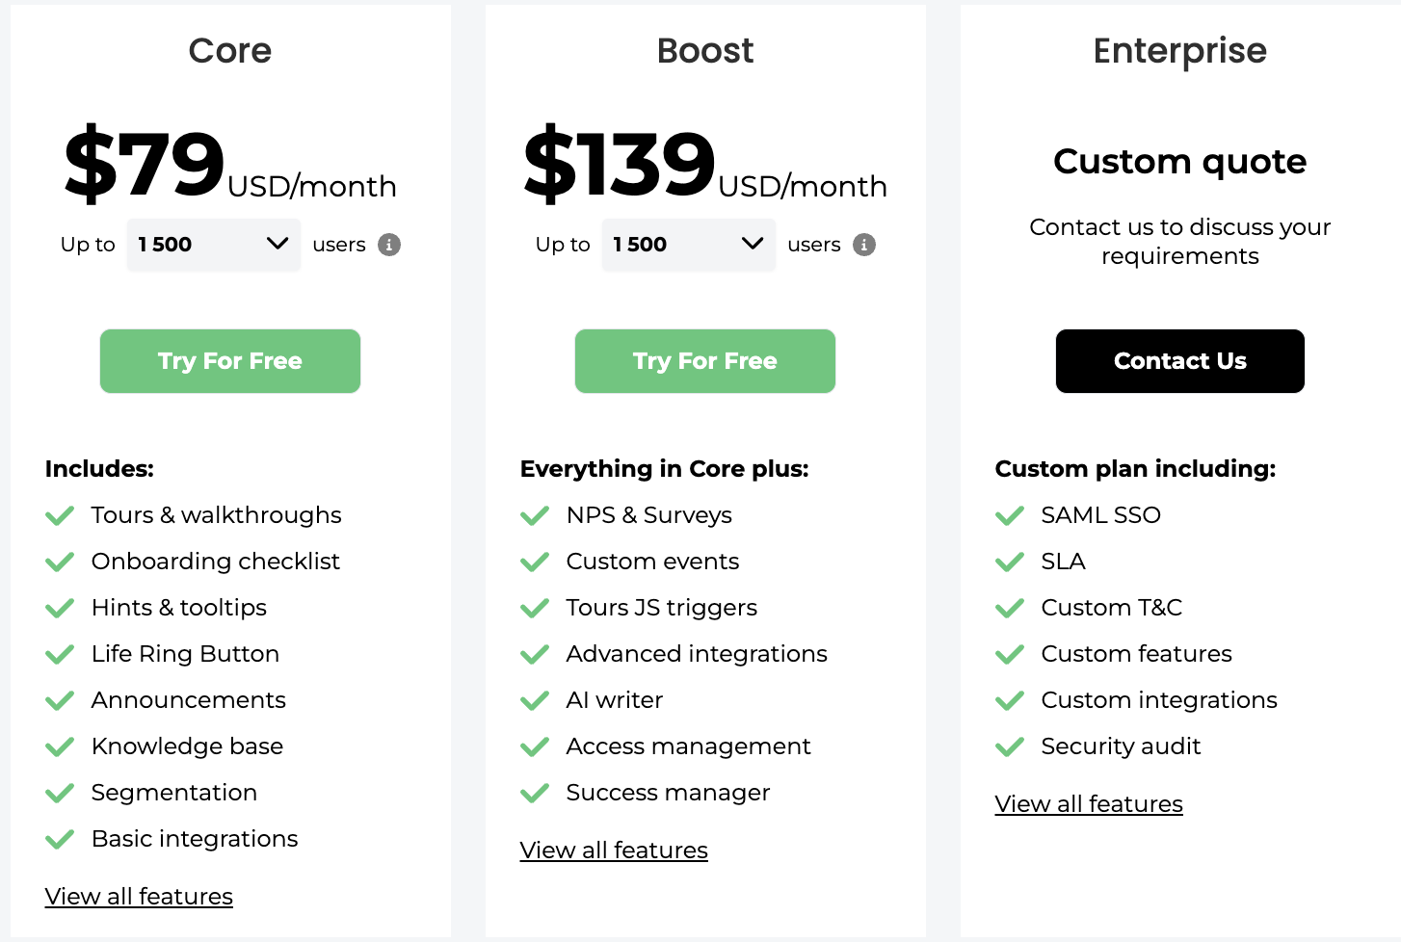Open the Core plan users dropdown
The height and width of the screenshot is (942, 1401).
coord(214,245)
